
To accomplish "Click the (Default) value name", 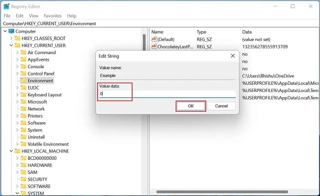I will point(166,39).
